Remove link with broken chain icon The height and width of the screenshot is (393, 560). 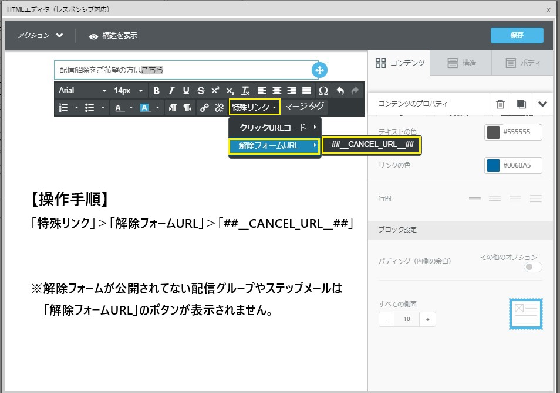pos(219,108)
